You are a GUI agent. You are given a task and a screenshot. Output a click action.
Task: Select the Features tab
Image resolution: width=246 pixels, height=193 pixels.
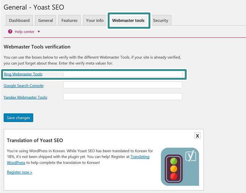(x=70, y=20)
